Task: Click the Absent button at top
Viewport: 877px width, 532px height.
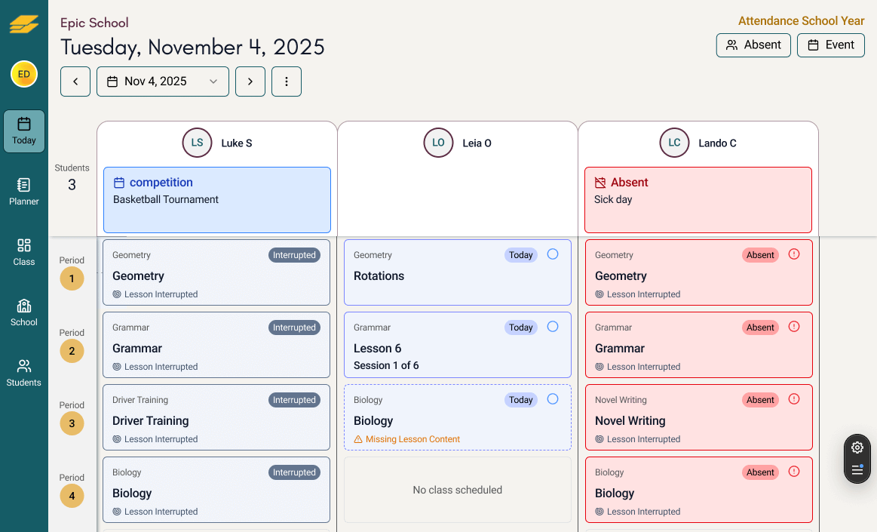Action: click(x=753, y=45)
